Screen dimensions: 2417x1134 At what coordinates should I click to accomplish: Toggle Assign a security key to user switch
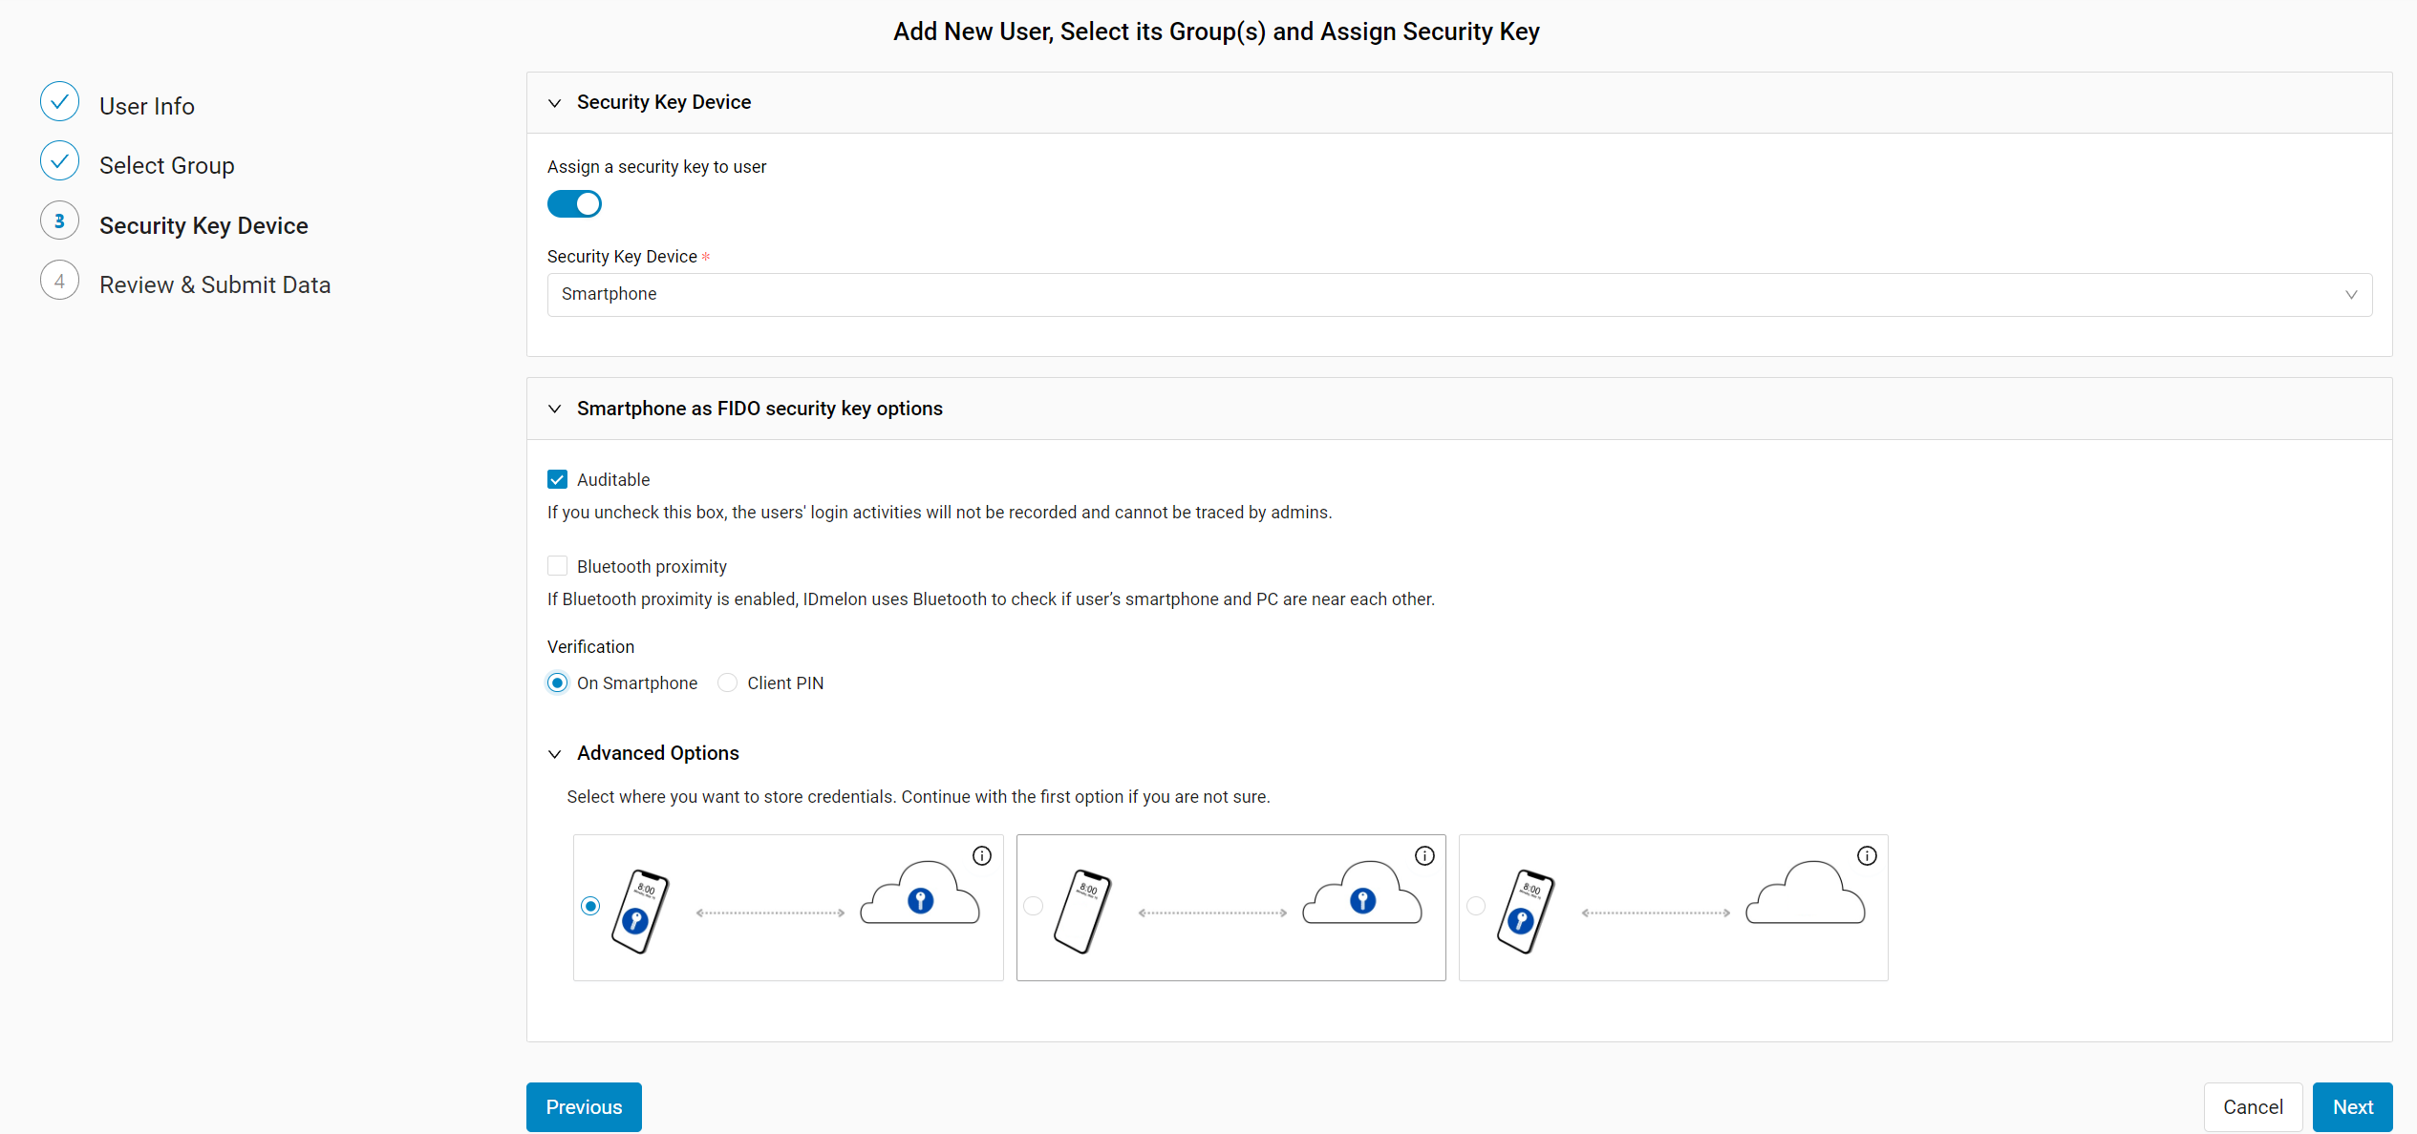pos(574,204)
